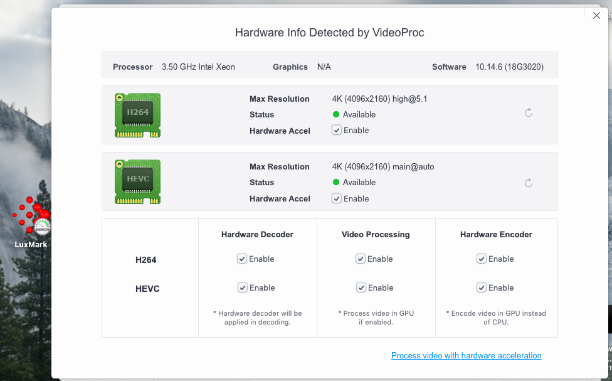Click '* Encode video in GPU instead of CPU.' note
The width and height of the screenshot is (612, 381).
(496, 318)
